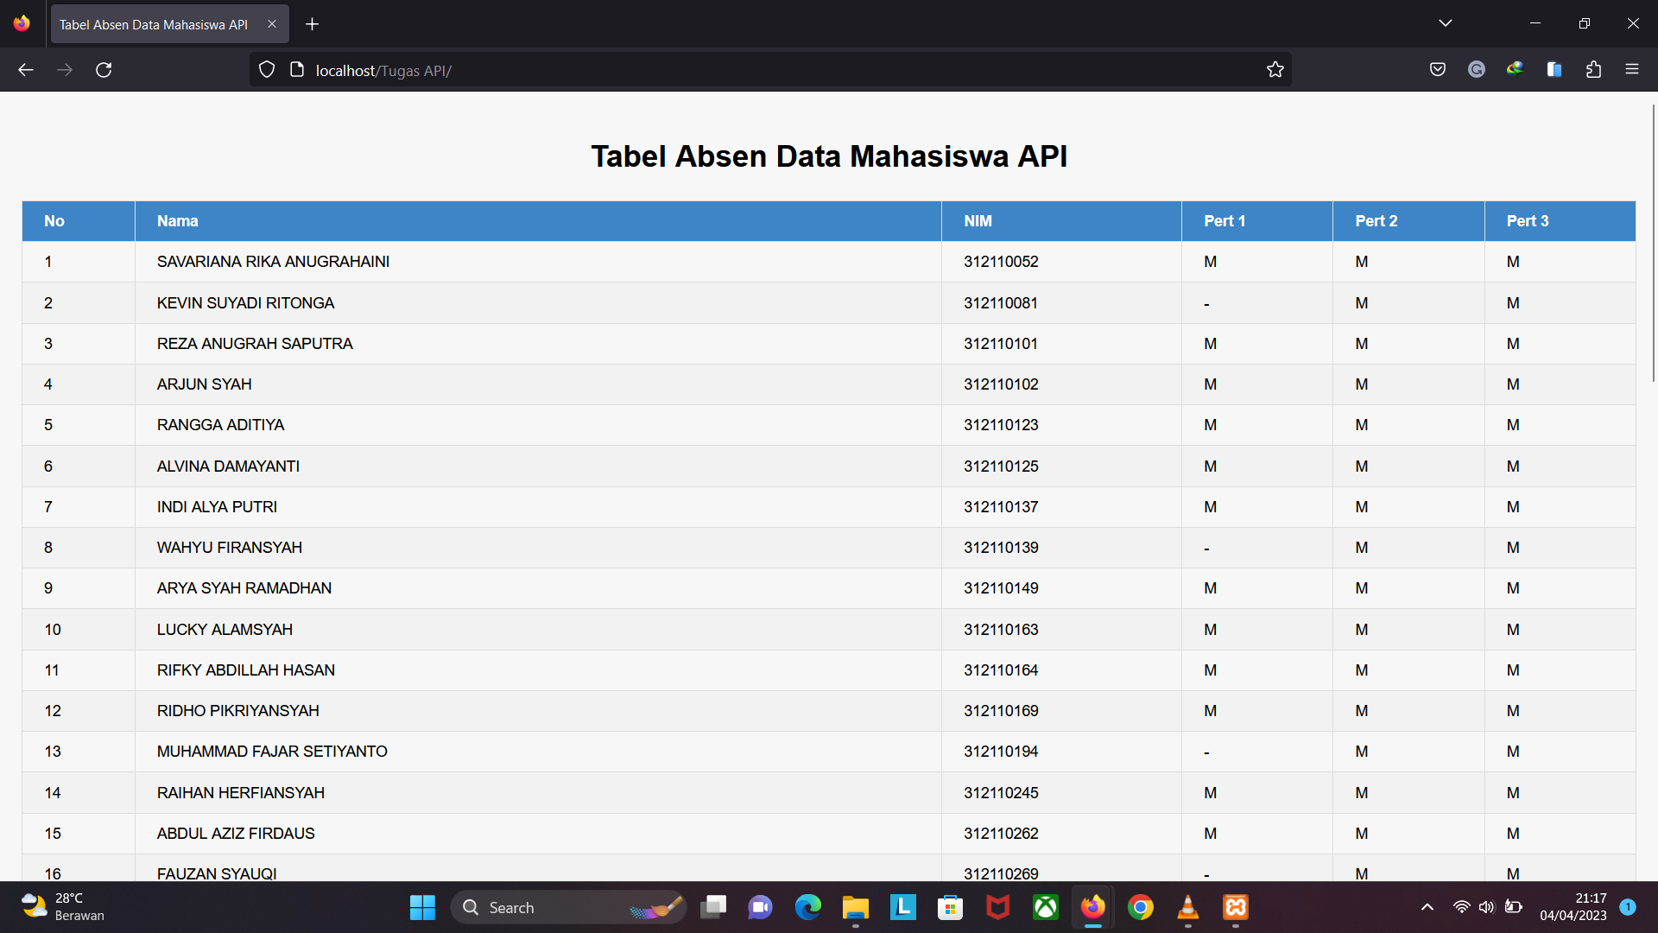Open the Firefox list all tabs chevron
The width and height of the screenshot is (1658, 933).
[1446, 23]
